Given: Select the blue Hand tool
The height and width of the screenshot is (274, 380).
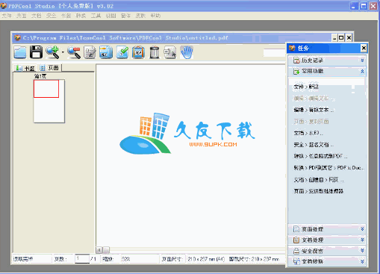Looking at the screenshot, I should [187, 52].
